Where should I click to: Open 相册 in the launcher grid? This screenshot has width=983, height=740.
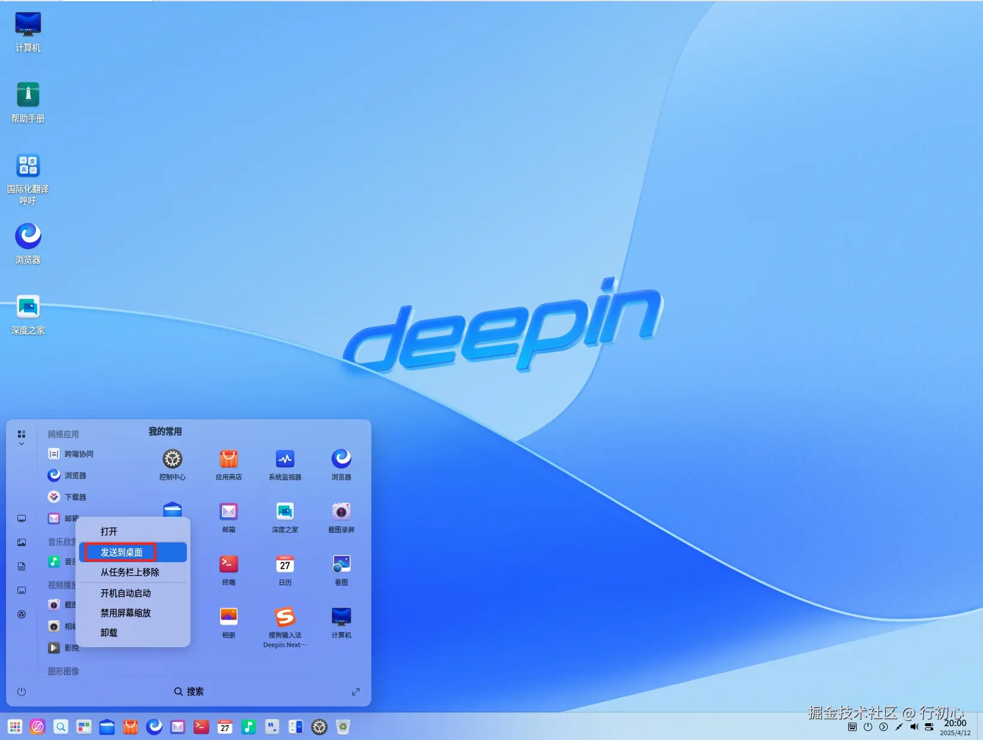229,623
